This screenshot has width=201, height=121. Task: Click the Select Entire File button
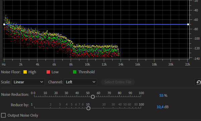pyautogui.click(x=118, y=82)
